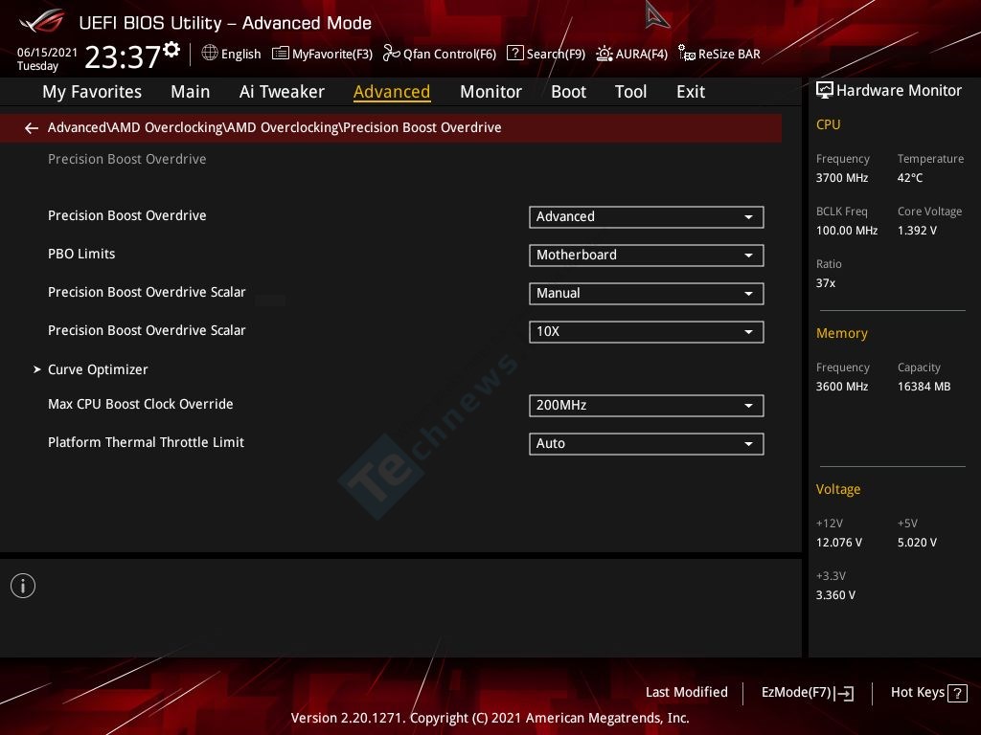Screen dimensions: 981x735
Task: Click the +5V reading 5.020 V
Action: click(x=917, y=543)
